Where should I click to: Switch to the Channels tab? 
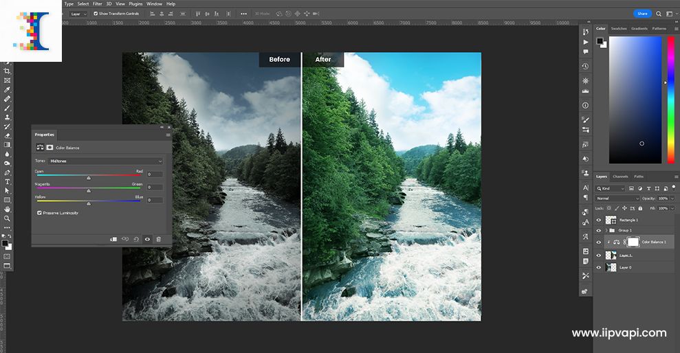(x=620, y=176)
